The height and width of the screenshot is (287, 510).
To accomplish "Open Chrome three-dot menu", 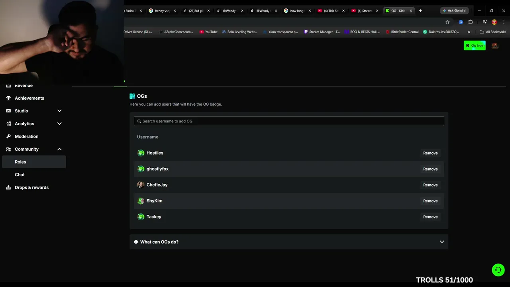I will pyautogui.click(x=504, y=22).
